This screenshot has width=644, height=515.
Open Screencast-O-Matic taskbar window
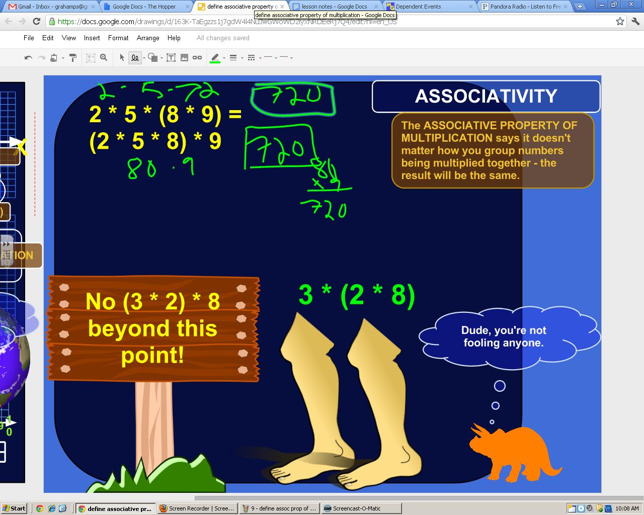click(x=361, y=508)
